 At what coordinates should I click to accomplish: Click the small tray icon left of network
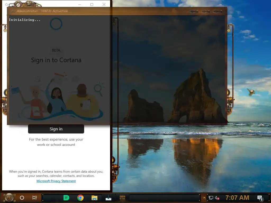(205, 198)
